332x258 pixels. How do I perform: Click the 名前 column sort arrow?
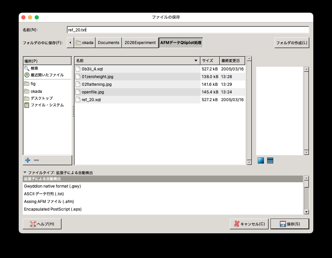[196, 60]
